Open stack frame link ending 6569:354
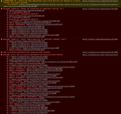 [x=27, y=16]
